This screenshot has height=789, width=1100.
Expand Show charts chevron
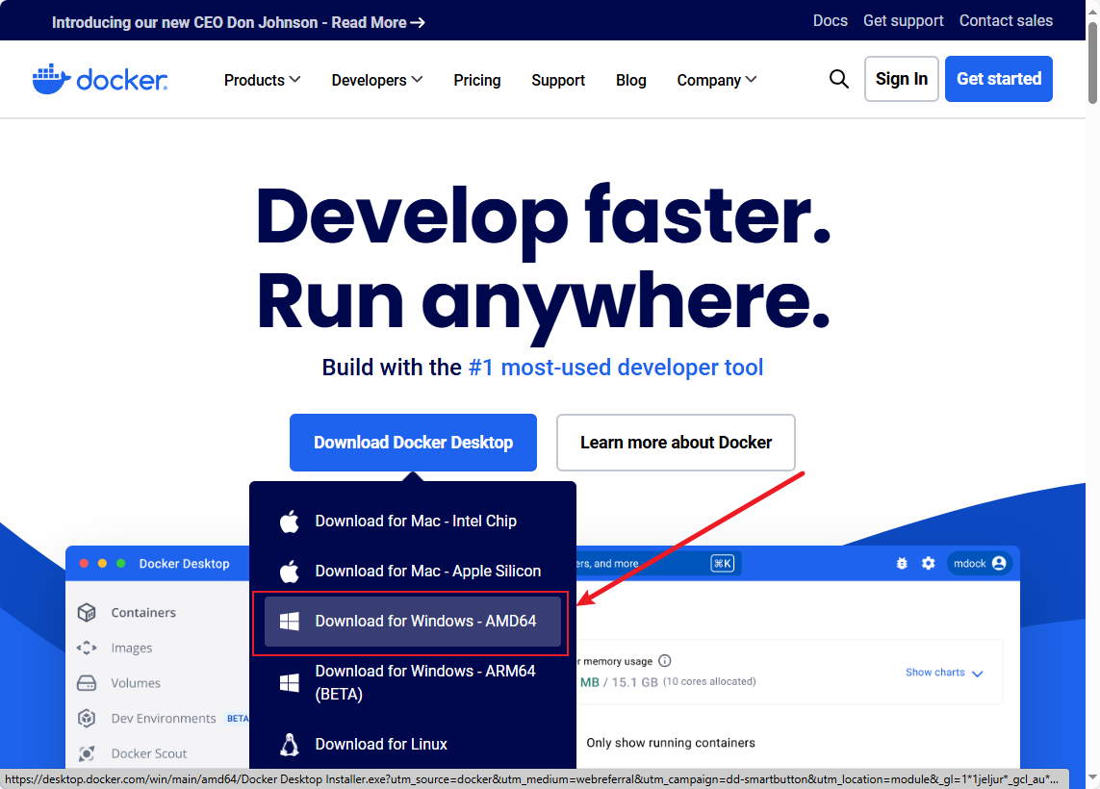[x=977, y=674]
